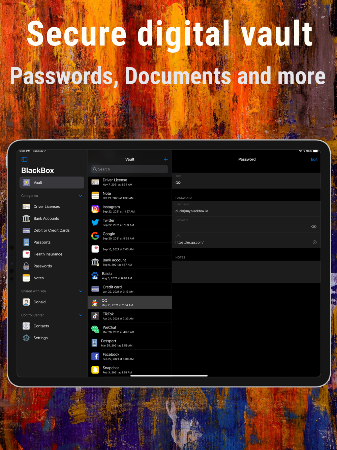
Task: Click the empty Notes area
Action: pos(246,272)
